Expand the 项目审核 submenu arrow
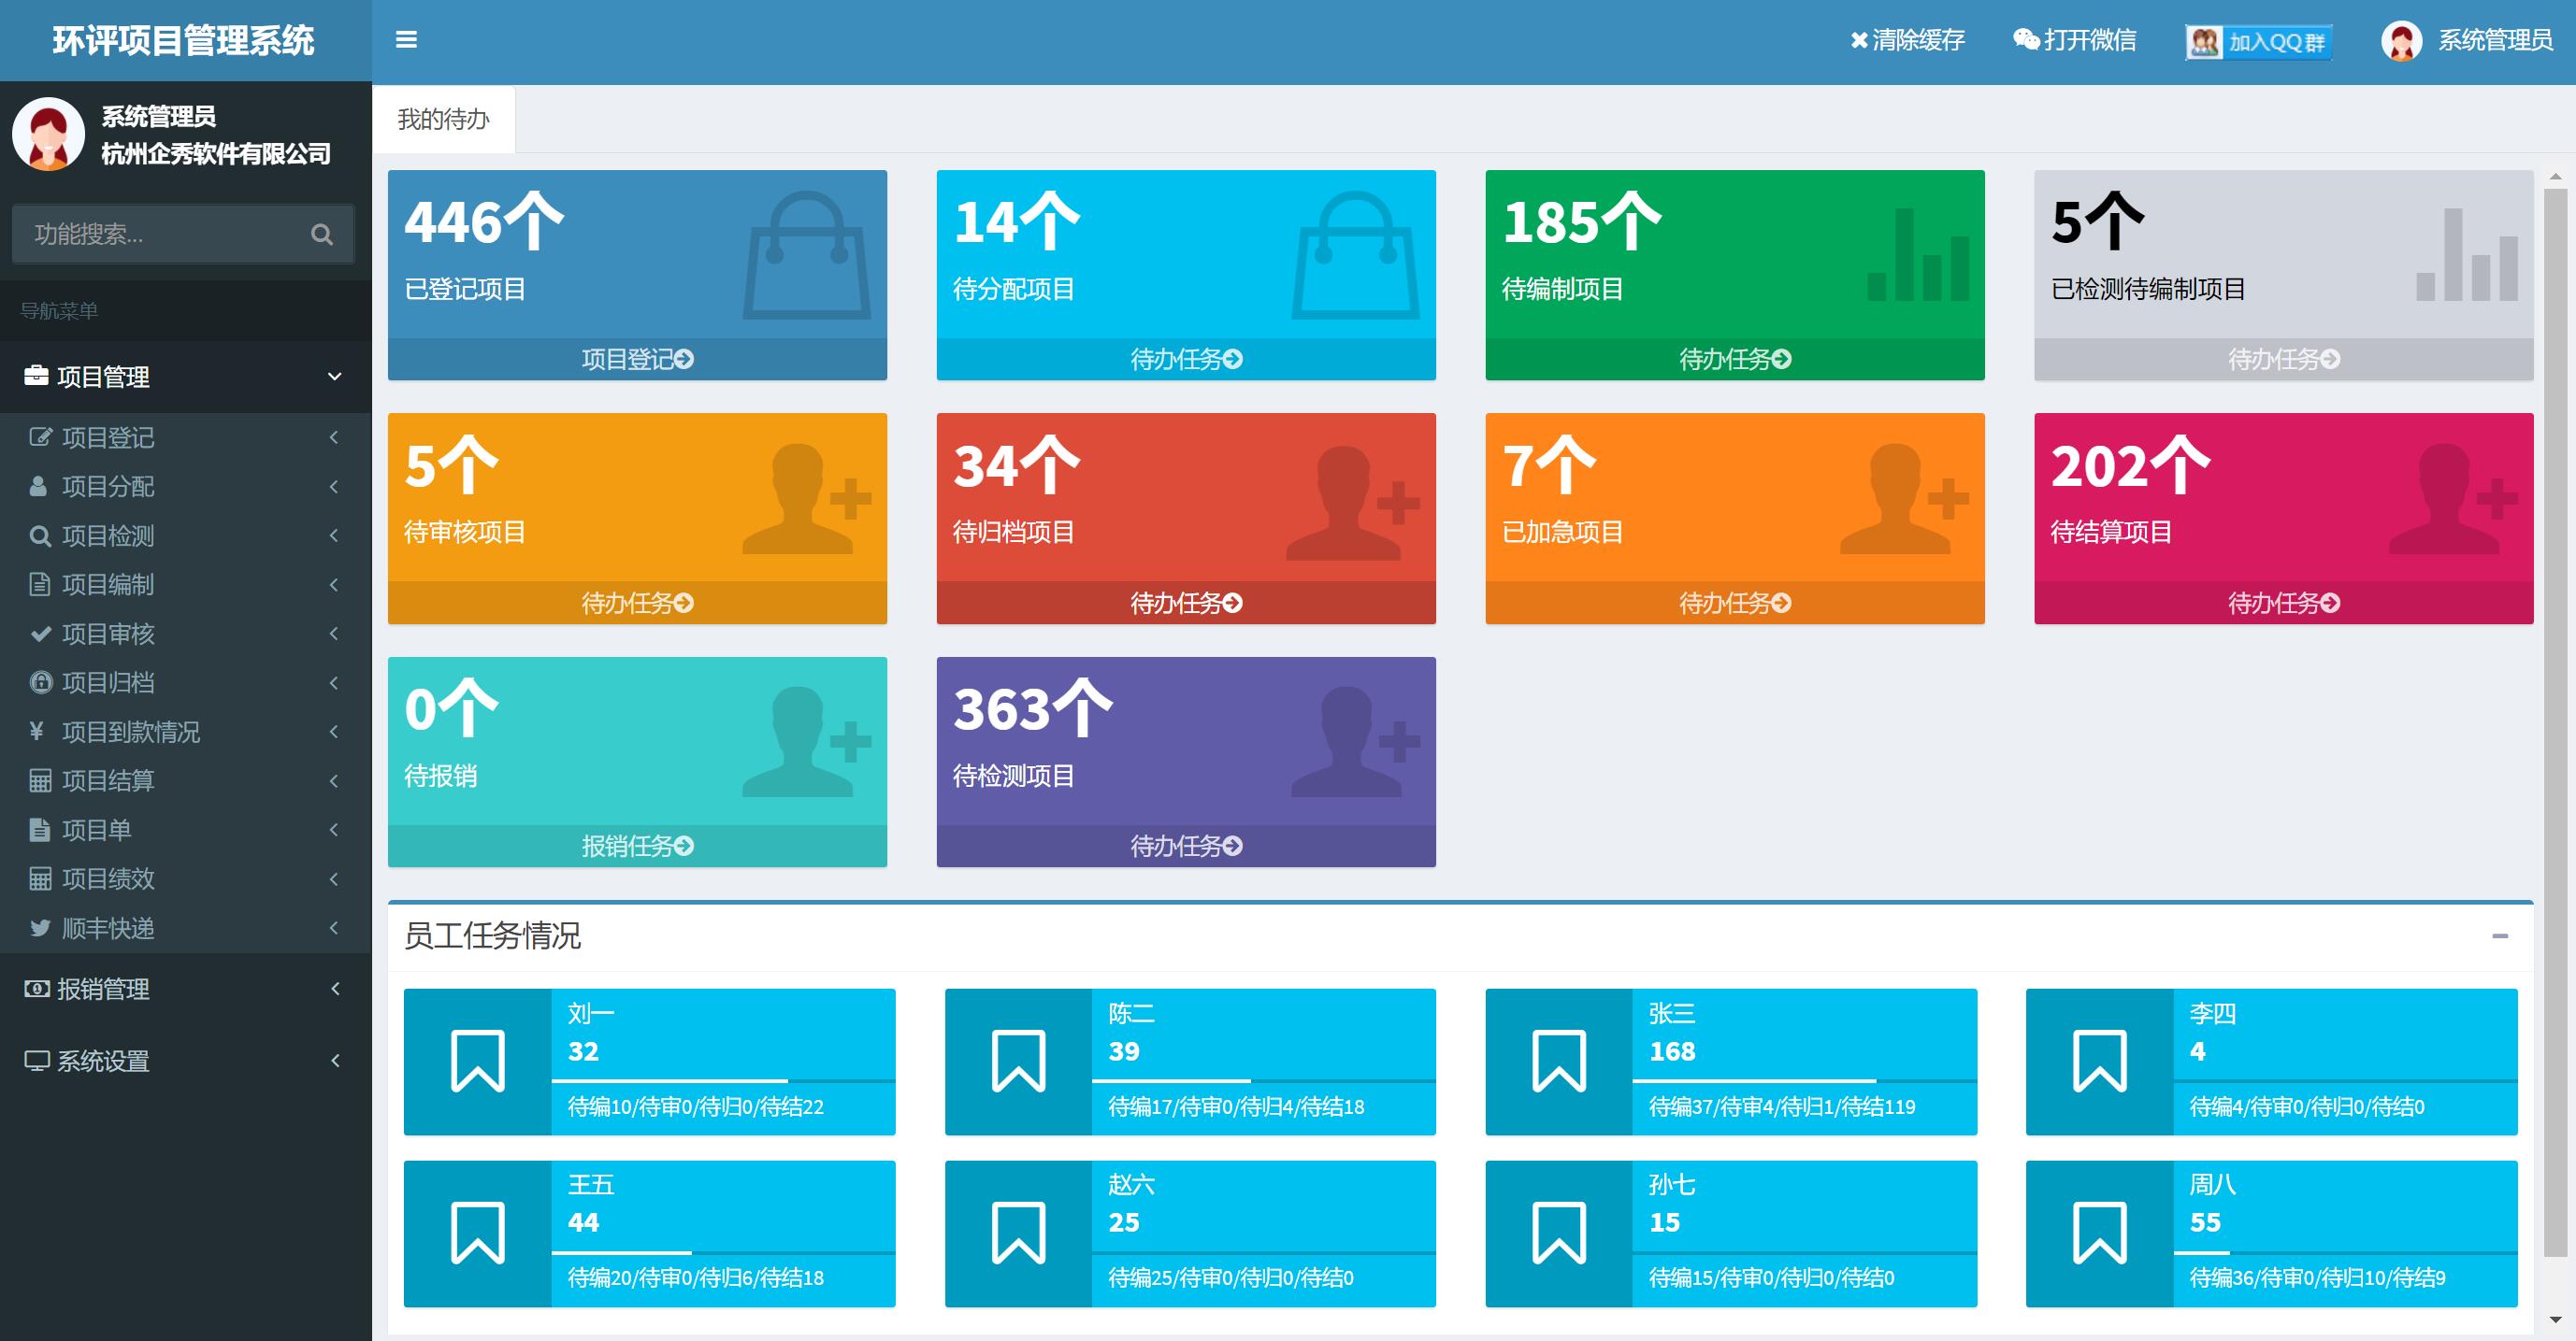Image resolution: width=2576 pixels, height=1341 pixels. (x=334, y=634)
